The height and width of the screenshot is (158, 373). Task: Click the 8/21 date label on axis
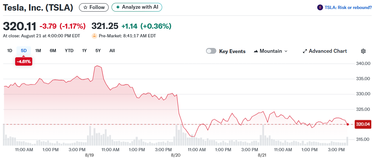click(262, 155)
